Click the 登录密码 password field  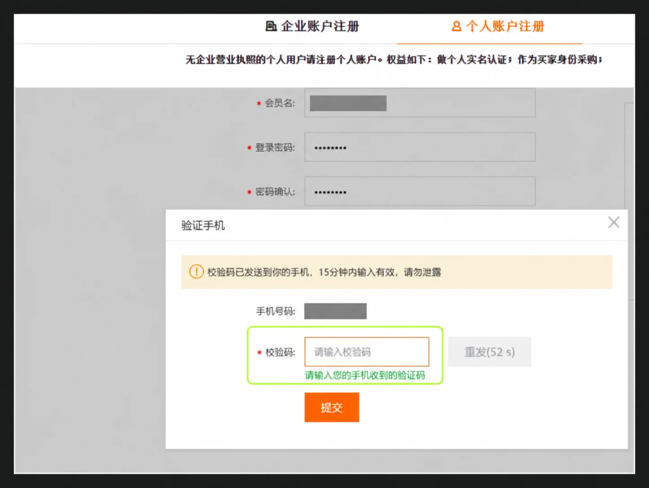(420, 147)
